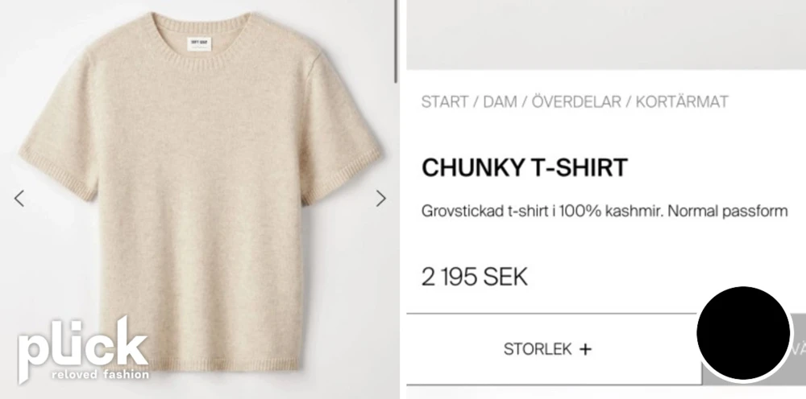Viewport: 806px width, 399px height.
Task: Click the 2 195 SEK price
Action: [475, 278]
